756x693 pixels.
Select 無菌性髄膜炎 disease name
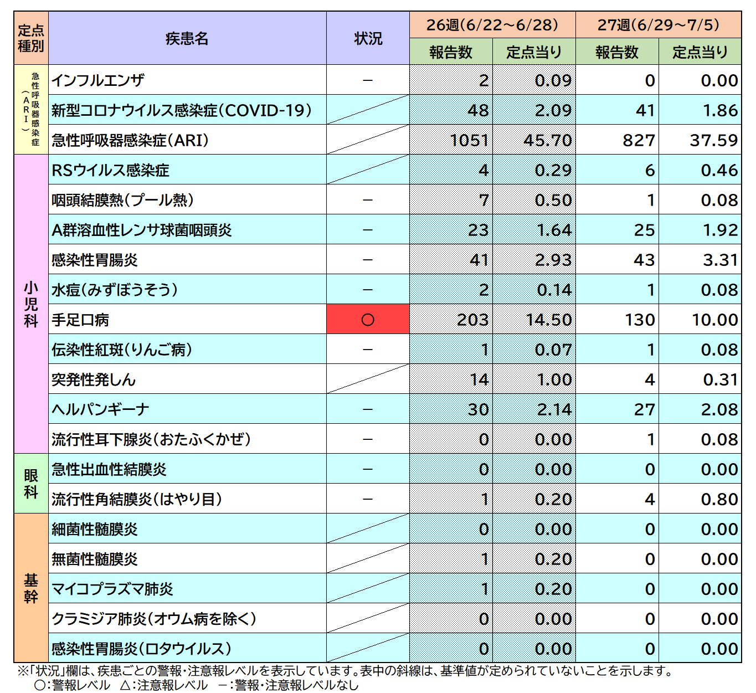click(95, 559)
